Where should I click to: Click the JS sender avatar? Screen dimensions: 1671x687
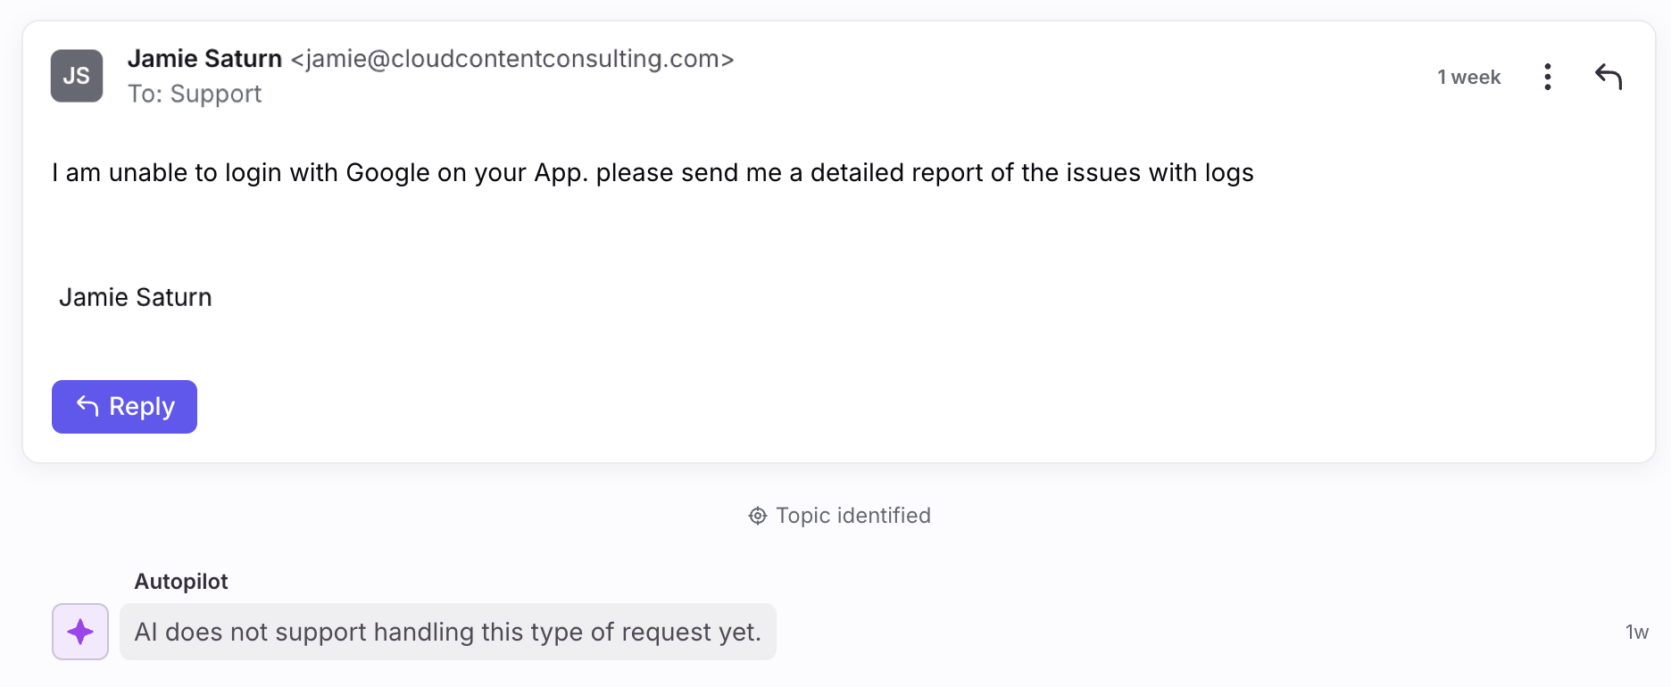(x=77, y=76)
